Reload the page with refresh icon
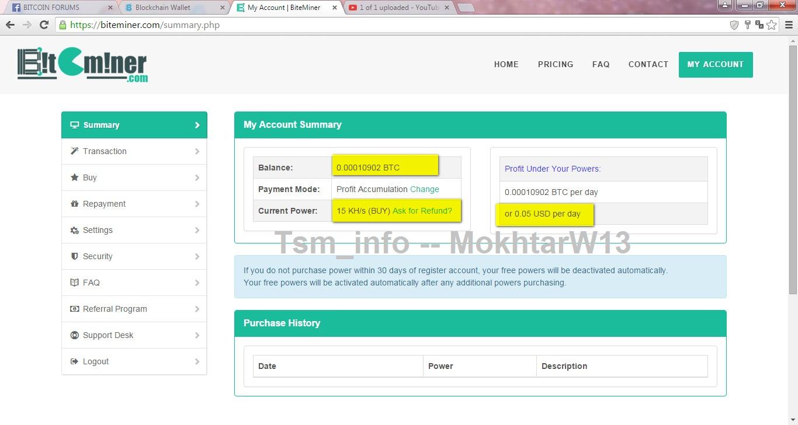798x425 pixels. pos(44,25)
